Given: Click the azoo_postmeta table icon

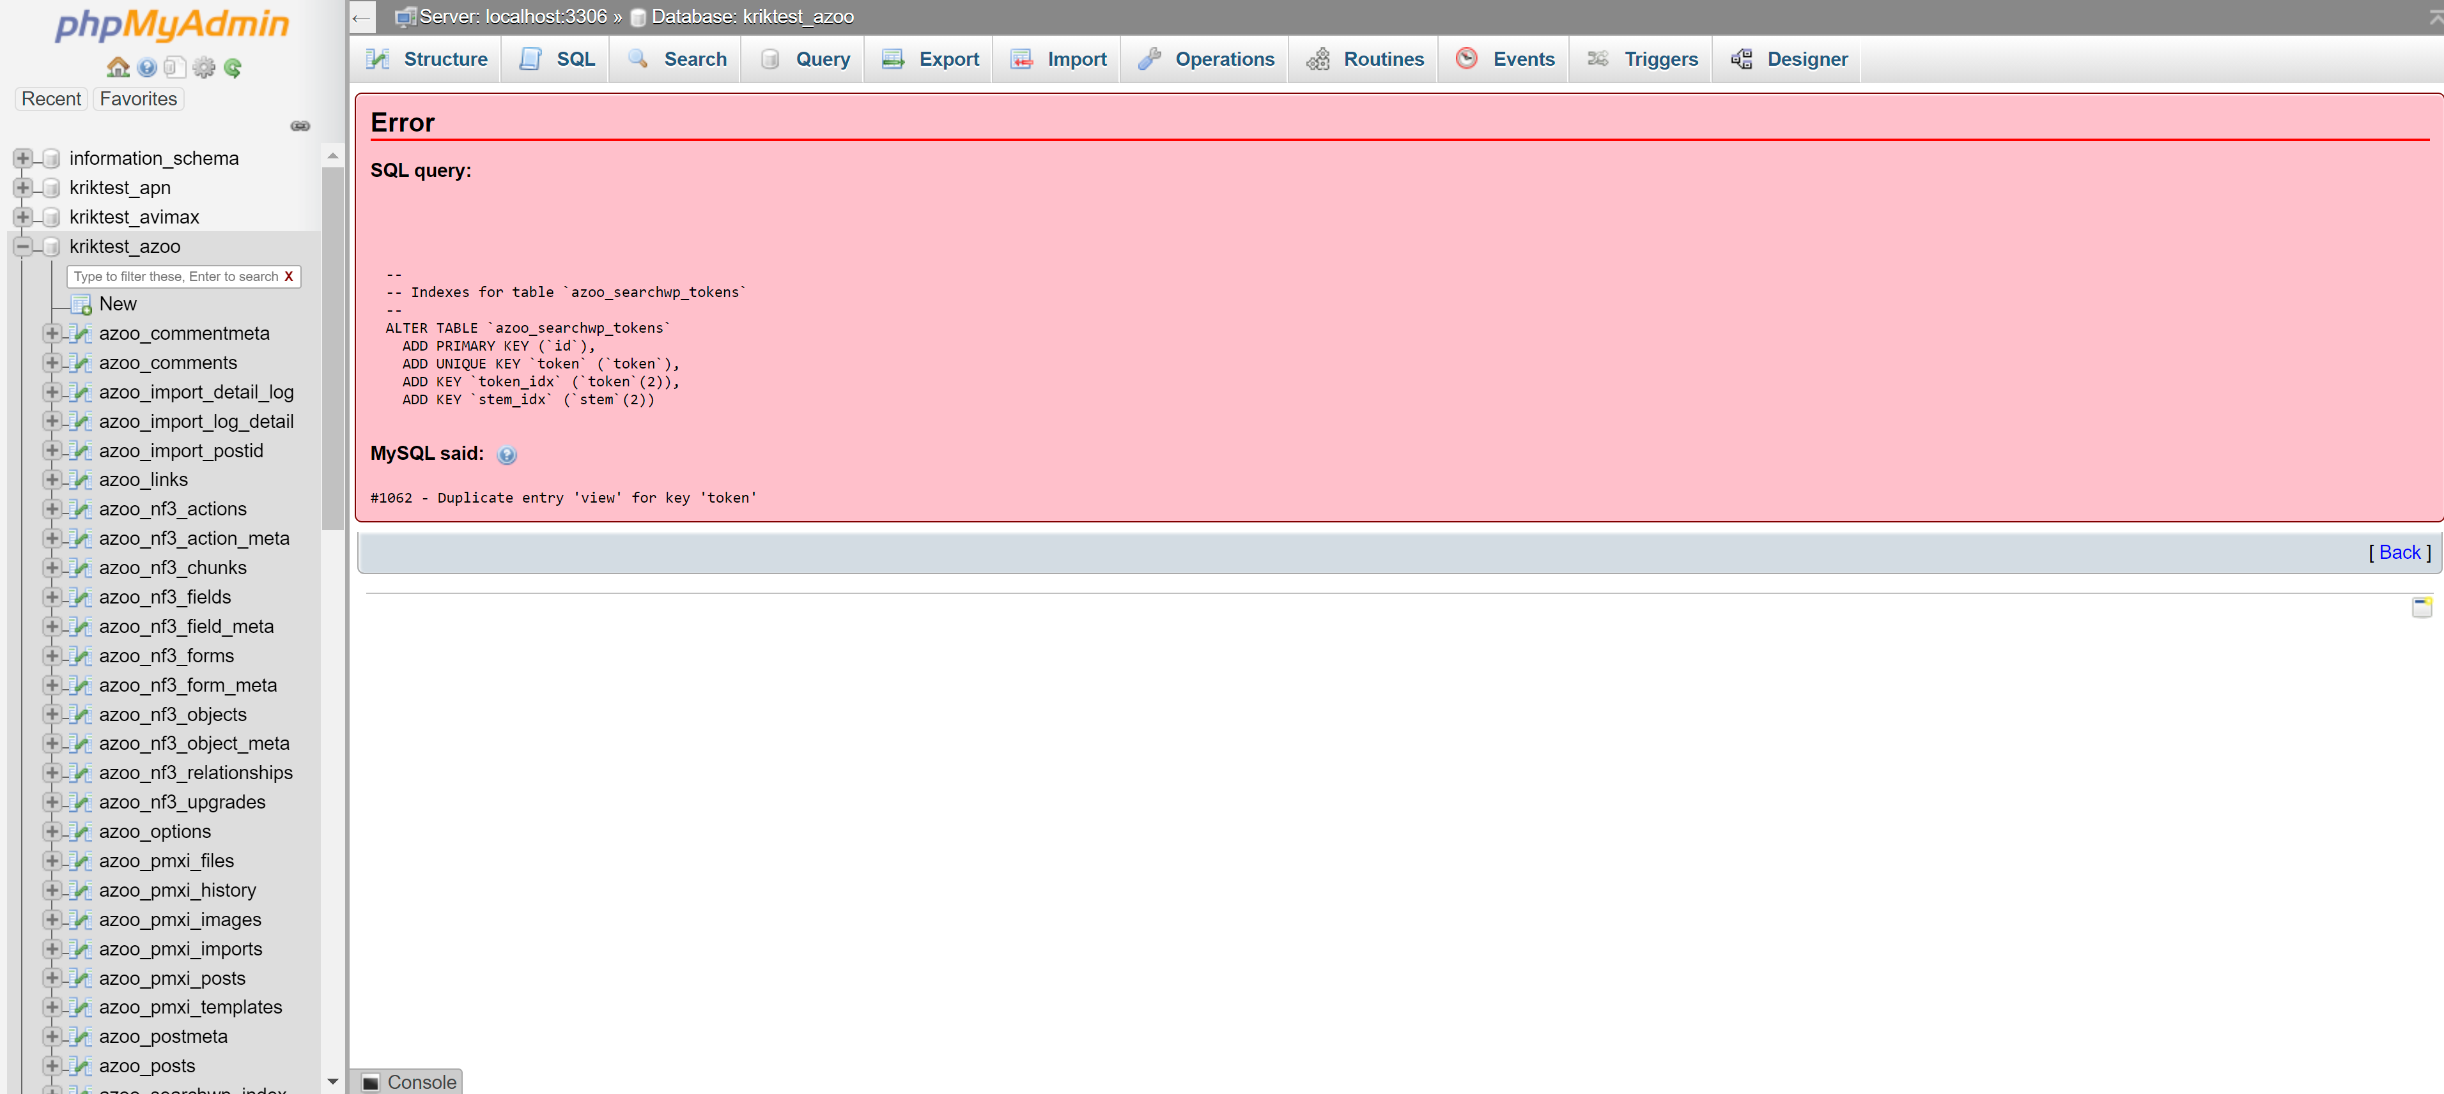Looking at the screenshot, I should coord(82,1036).
